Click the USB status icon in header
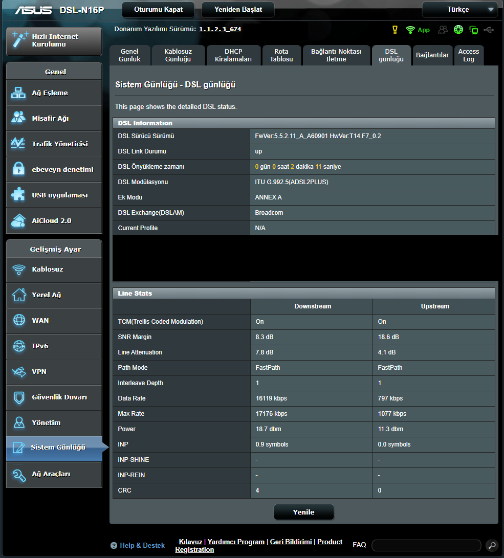Image resolution: width=504 pixels, height=558 pixels. tap(489, 30)
